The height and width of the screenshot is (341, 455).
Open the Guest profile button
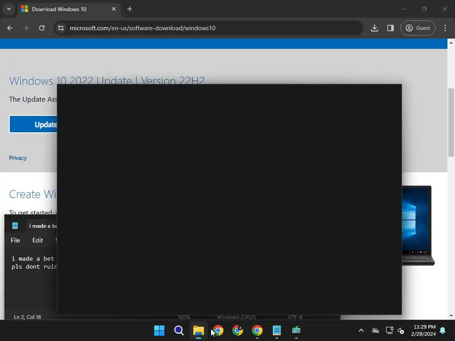(x=418, y=28)
